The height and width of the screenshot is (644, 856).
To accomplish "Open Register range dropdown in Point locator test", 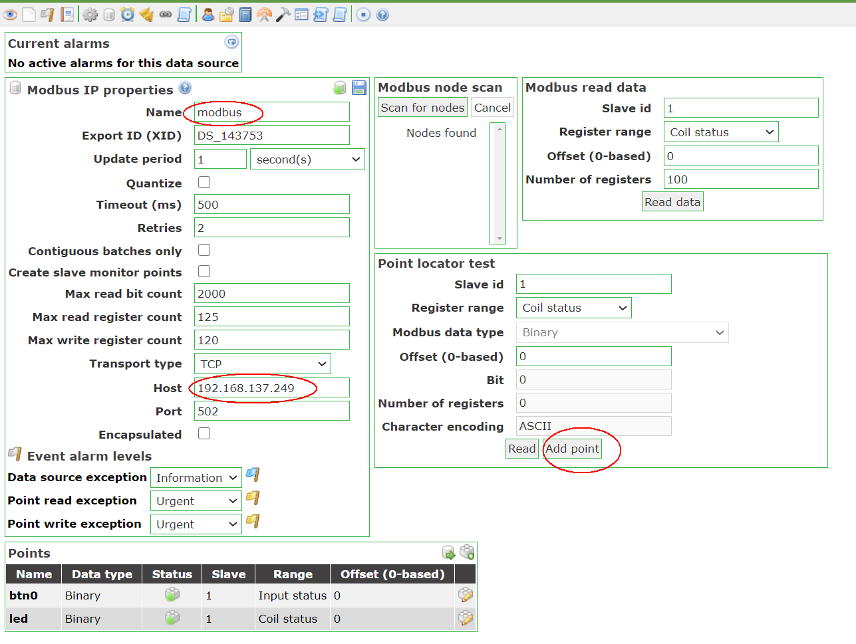I will (x=574, y=308).
